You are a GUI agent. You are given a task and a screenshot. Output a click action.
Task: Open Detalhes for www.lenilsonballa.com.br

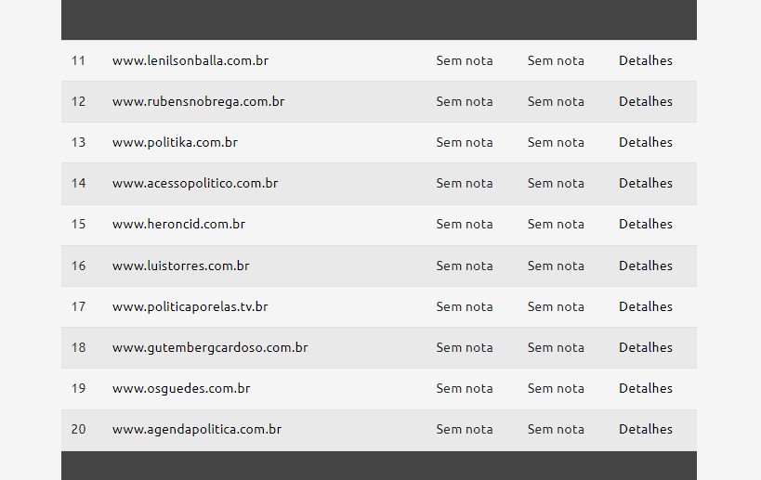(646, 60)
